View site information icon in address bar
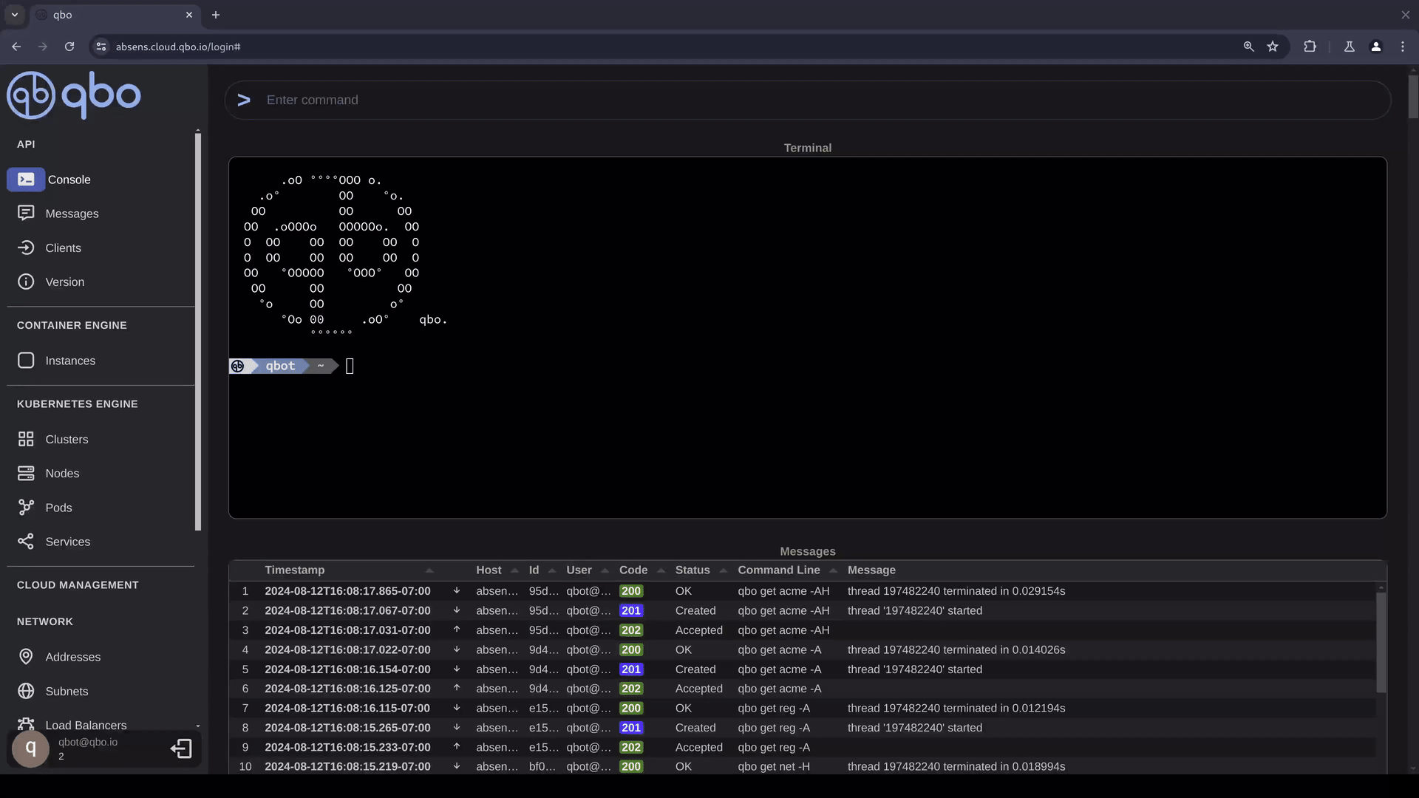 tap(101, 47)
